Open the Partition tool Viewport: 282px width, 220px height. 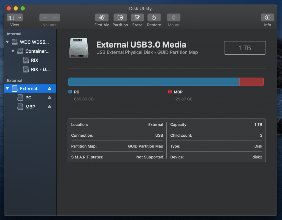point(120,18)
